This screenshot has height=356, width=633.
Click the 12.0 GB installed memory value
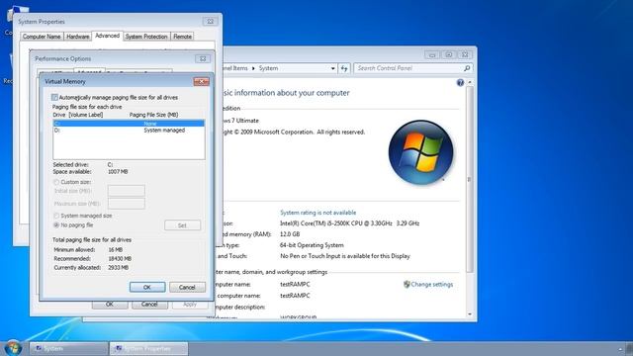[290, 234]
